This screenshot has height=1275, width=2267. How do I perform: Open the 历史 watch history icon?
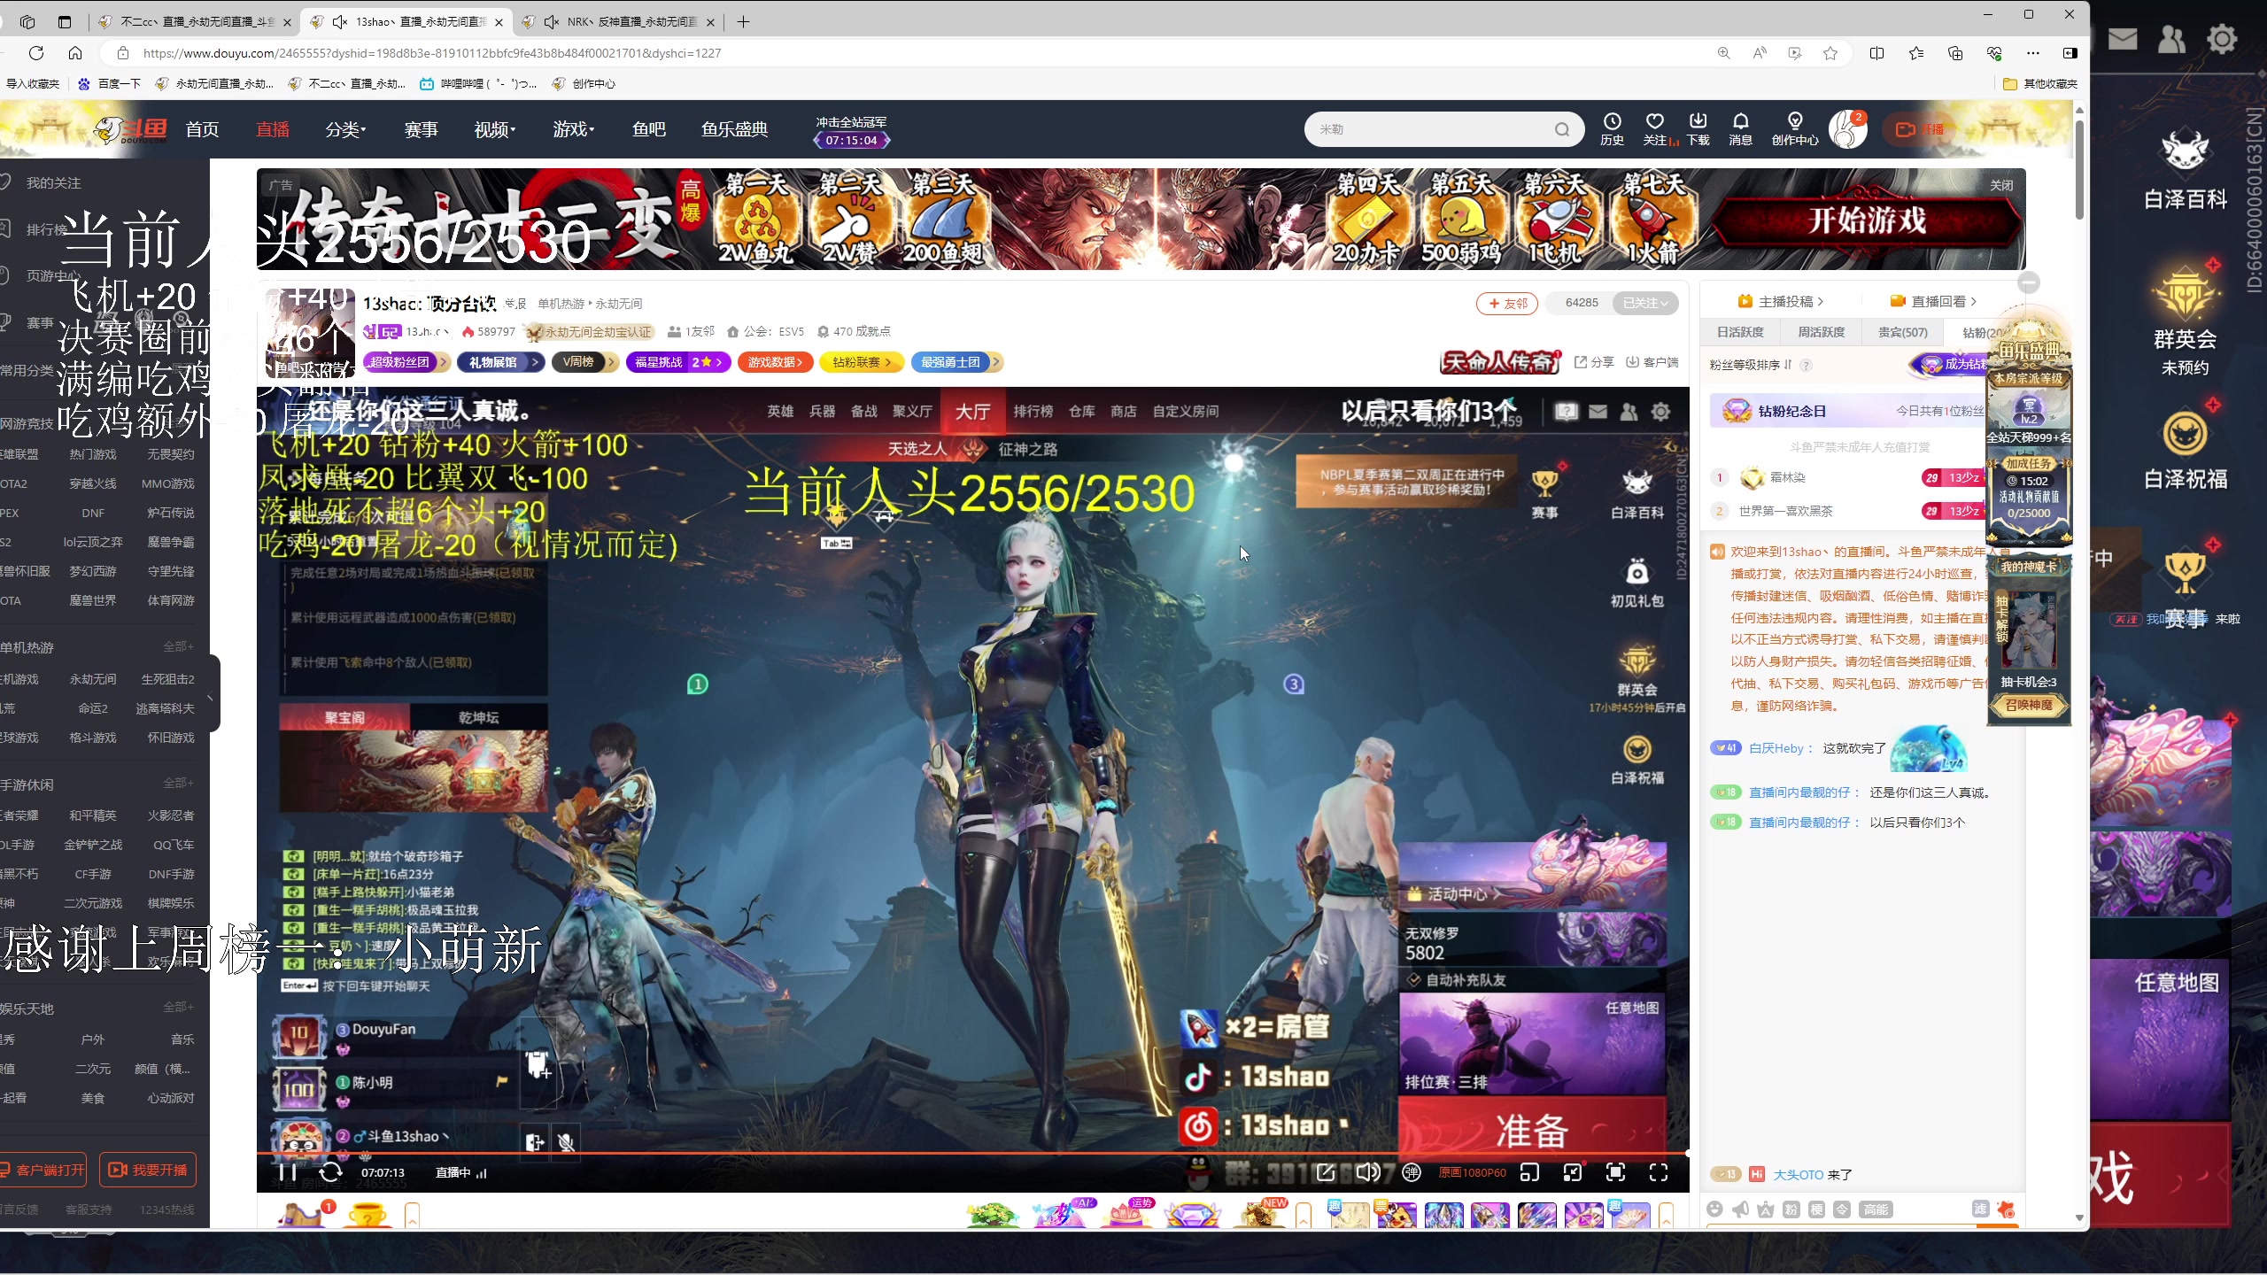tap(1612, 128)
